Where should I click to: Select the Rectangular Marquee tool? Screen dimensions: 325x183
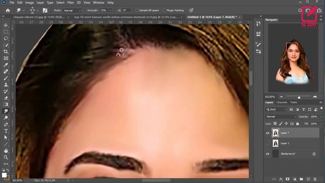coord(6,32)
